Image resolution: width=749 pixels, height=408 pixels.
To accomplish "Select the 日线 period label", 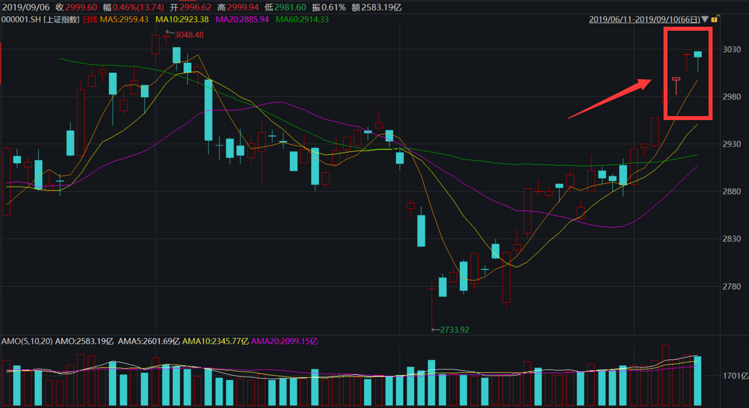I will pos(91,19).
